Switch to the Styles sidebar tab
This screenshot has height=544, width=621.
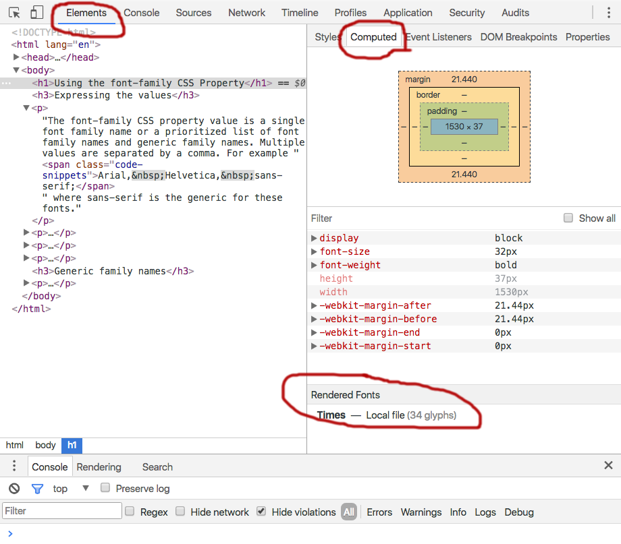[327, 37]
